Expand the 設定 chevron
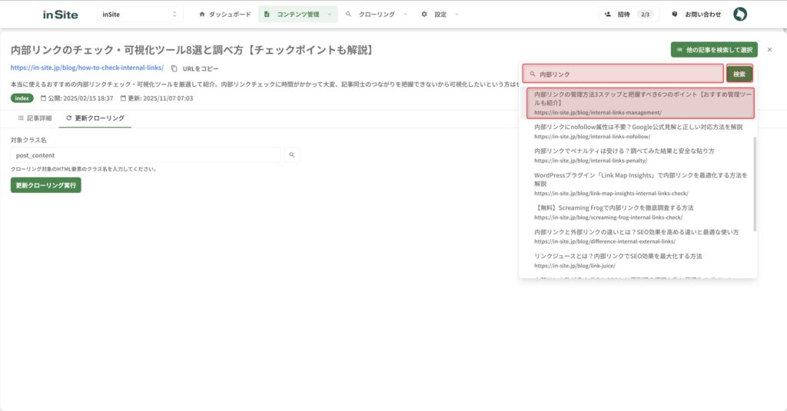This screenshot has width=787, height=411. coord(457,14)
